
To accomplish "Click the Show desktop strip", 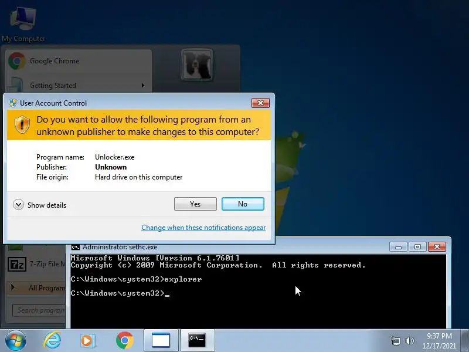I will click(465, 340).
